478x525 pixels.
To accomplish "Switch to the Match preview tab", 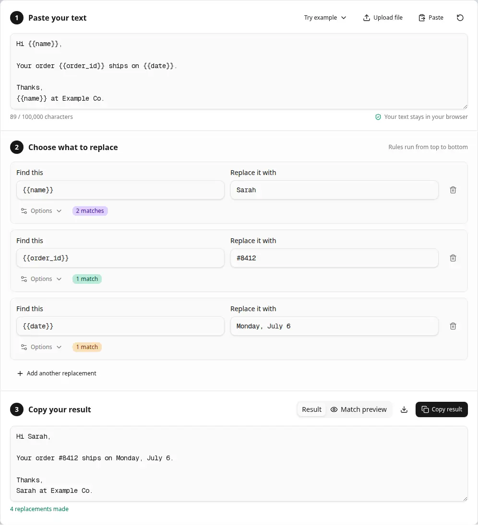I will pyautogui.click(x=358, y=409).
